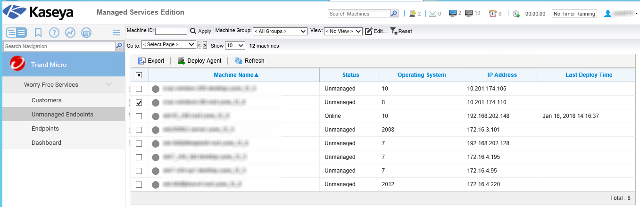
Task: Sort table by the Status column header
Action: pos(350,75)
